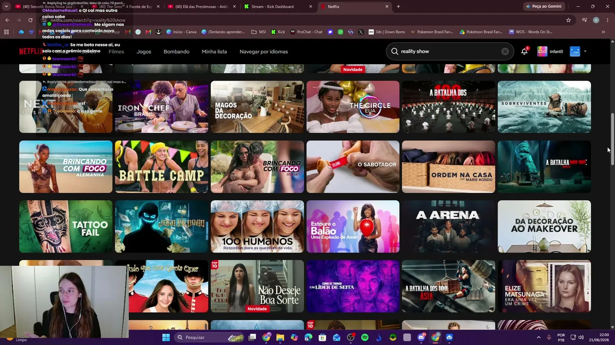The height and width of the screenshot is (345, 615).
Task: Open the Netflix notifications bell
Action: [524, 51]
